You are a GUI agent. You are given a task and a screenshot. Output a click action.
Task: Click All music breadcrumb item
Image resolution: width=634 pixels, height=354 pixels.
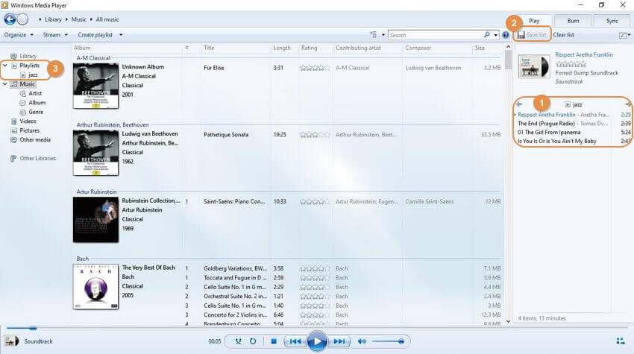point(107,19)
